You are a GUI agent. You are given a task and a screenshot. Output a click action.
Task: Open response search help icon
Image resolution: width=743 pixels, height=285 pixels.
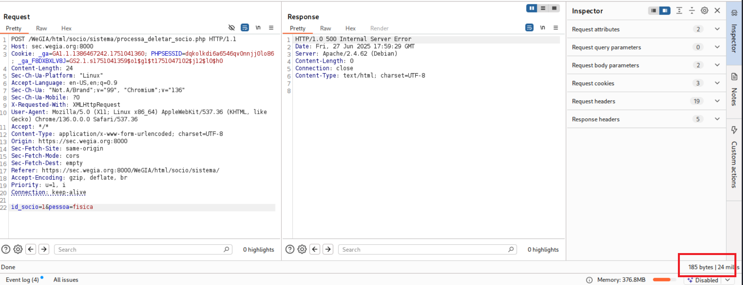tap(290, 249)
